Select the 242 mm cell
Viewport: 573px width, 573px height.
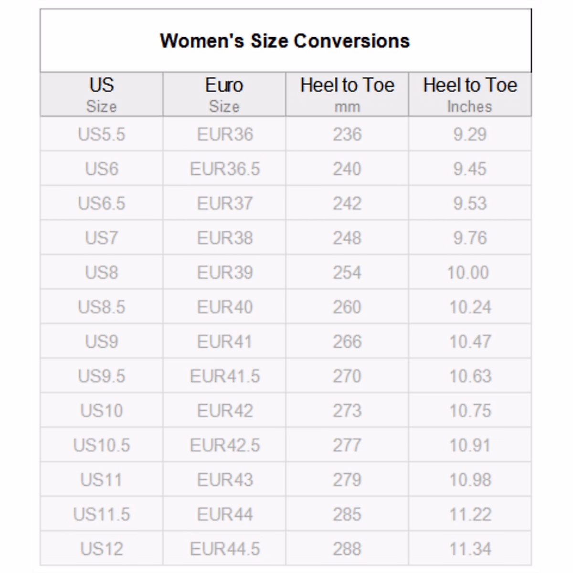(347, 203)
